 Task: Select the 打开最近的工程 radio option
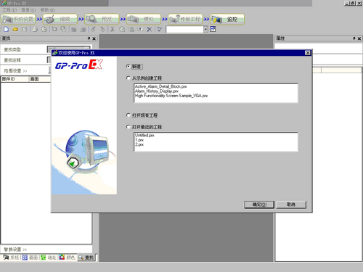(x=129, y=127)
